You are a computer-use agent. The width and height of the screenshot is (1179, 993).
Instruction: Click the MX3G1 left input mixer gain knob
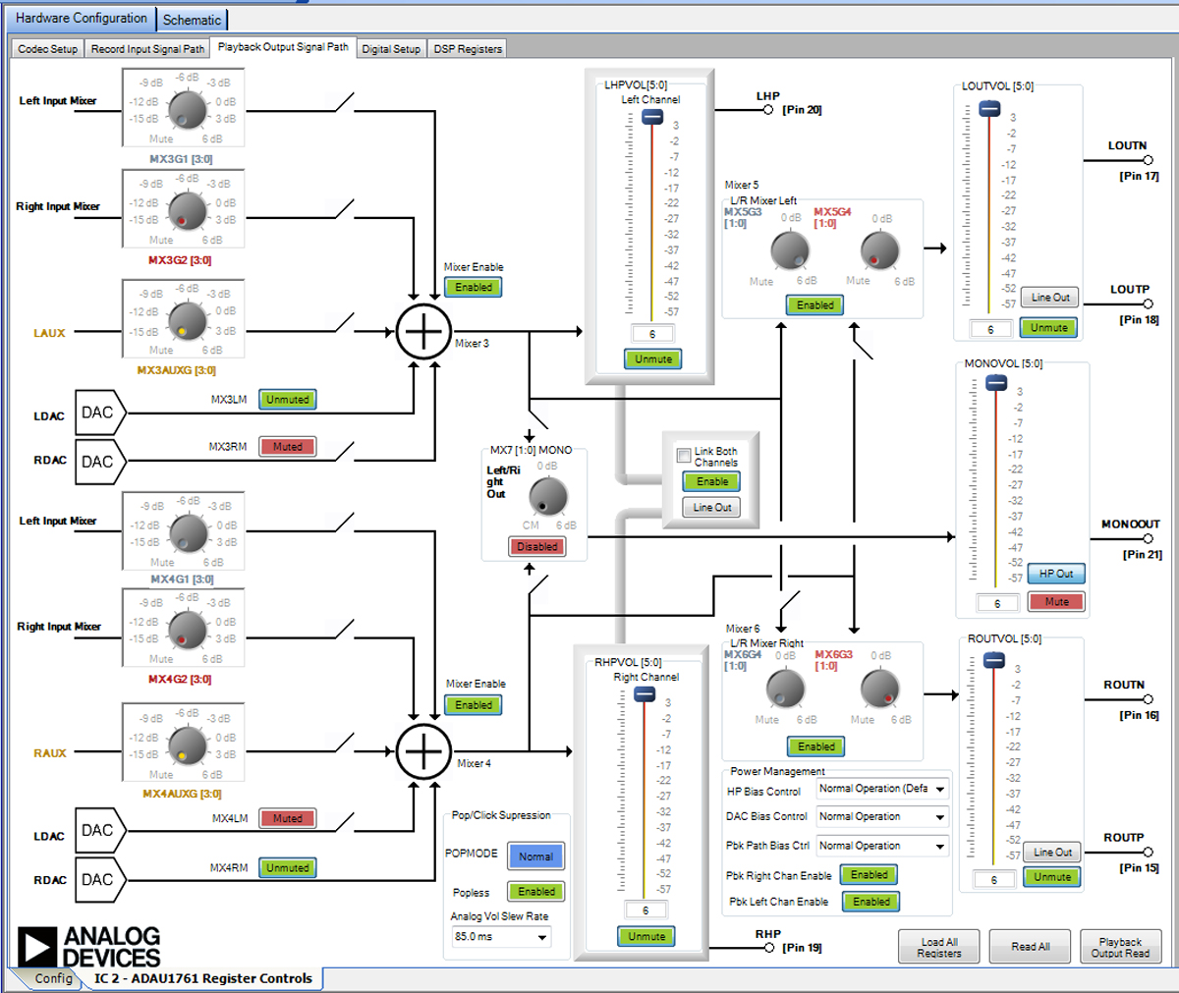[187, 109]
